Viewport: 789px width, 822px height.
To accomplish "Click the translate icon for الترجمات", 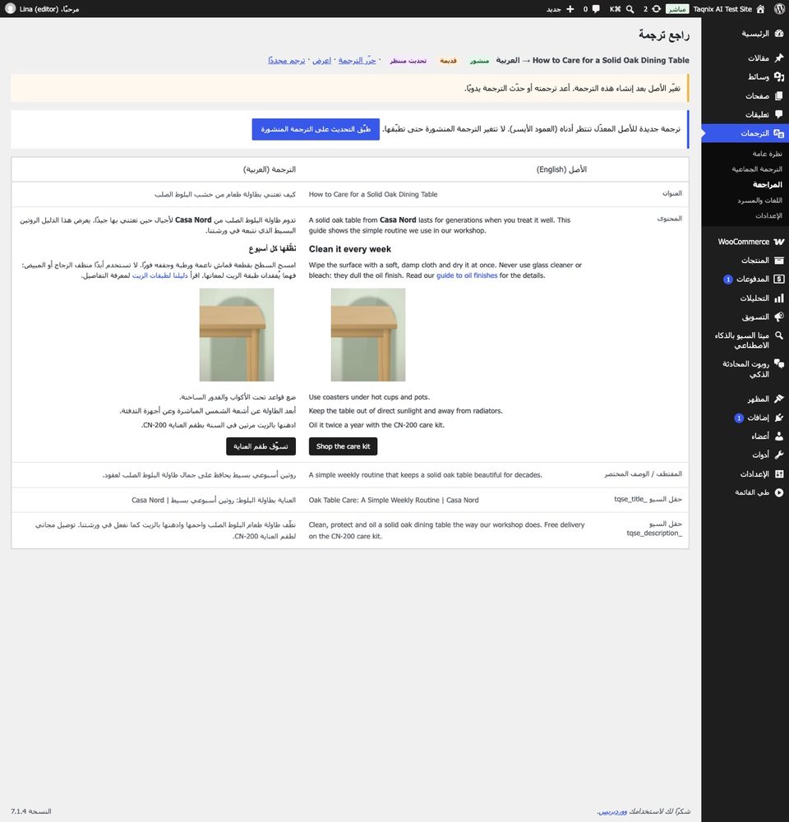I will 779,133.
